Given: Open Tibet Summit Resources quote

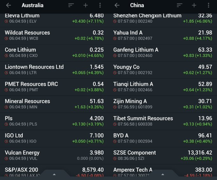Looking at the screenshot, I should 163,121.
